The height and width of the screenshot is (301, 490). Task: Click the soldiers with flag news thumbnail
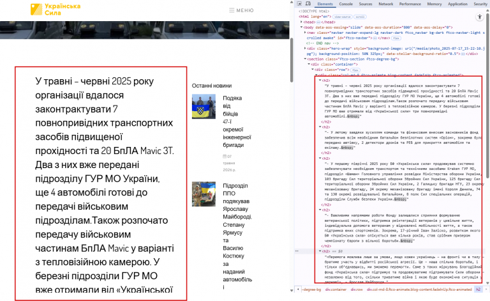(204, 107)
